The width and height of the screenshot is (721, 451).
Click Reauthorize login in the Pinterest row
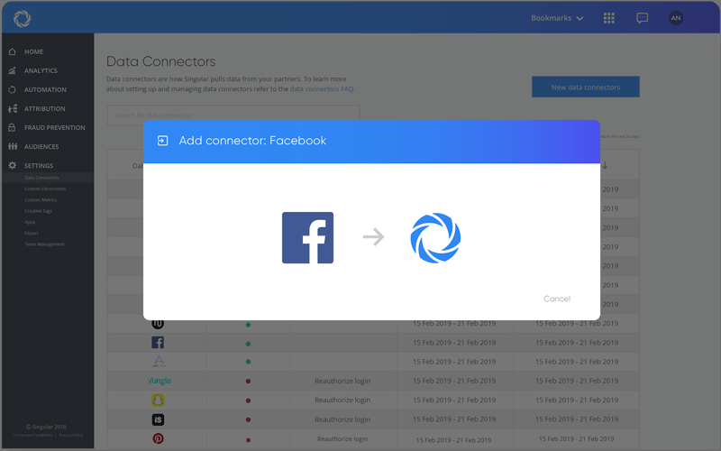[x=342, y=438]
